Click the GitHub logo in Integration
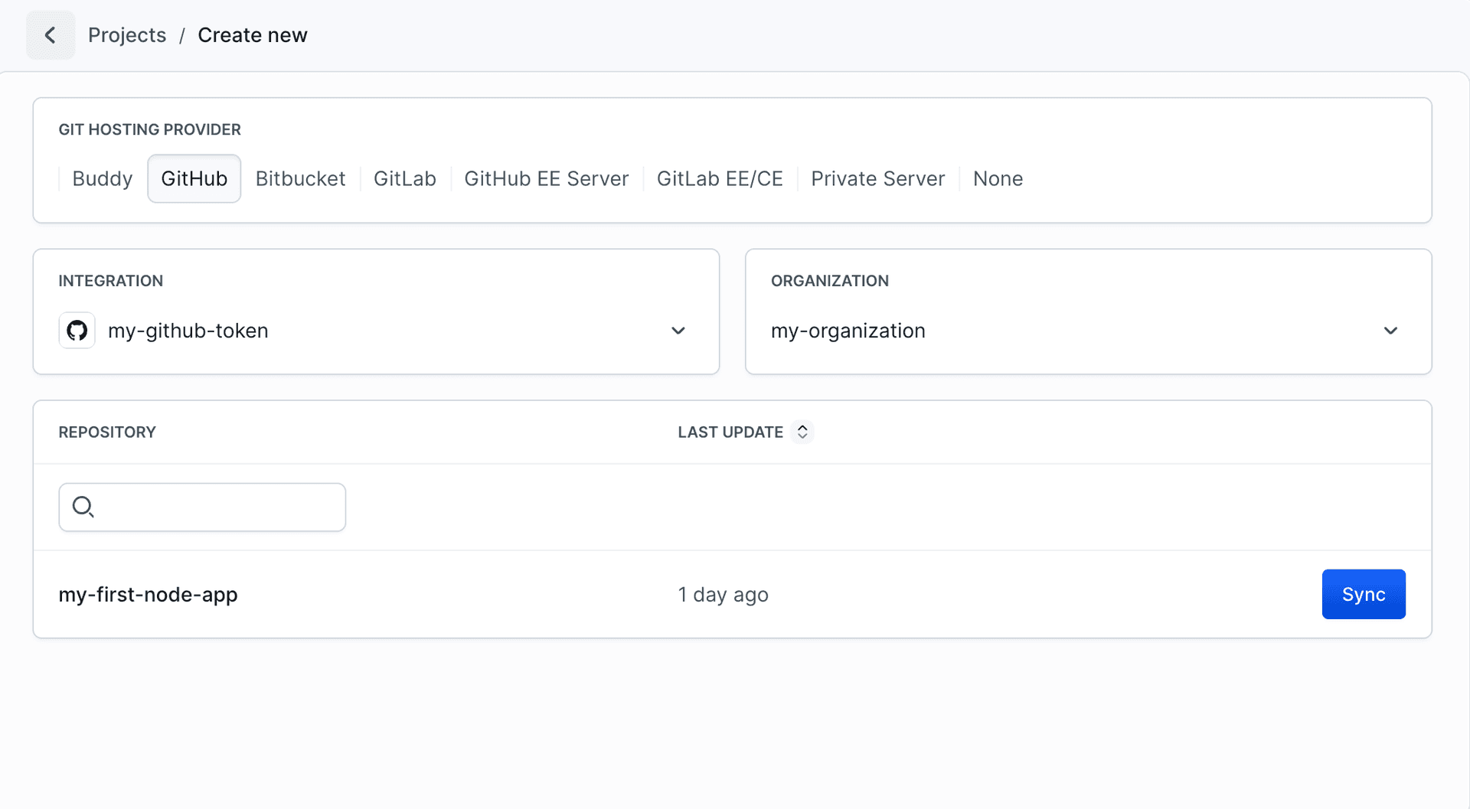This screenshot has width=1470, height=809. (77, 331)
